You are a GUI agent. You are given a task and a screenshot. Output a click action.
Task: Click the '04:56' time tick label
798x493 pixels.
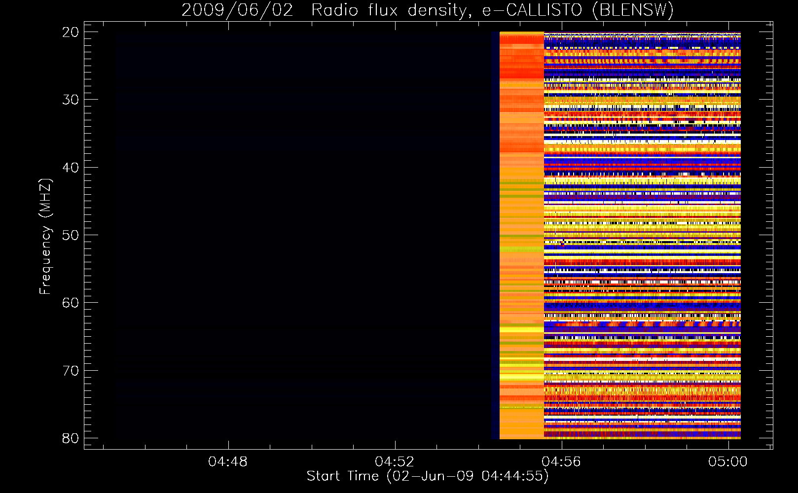(x=561, y=462)
